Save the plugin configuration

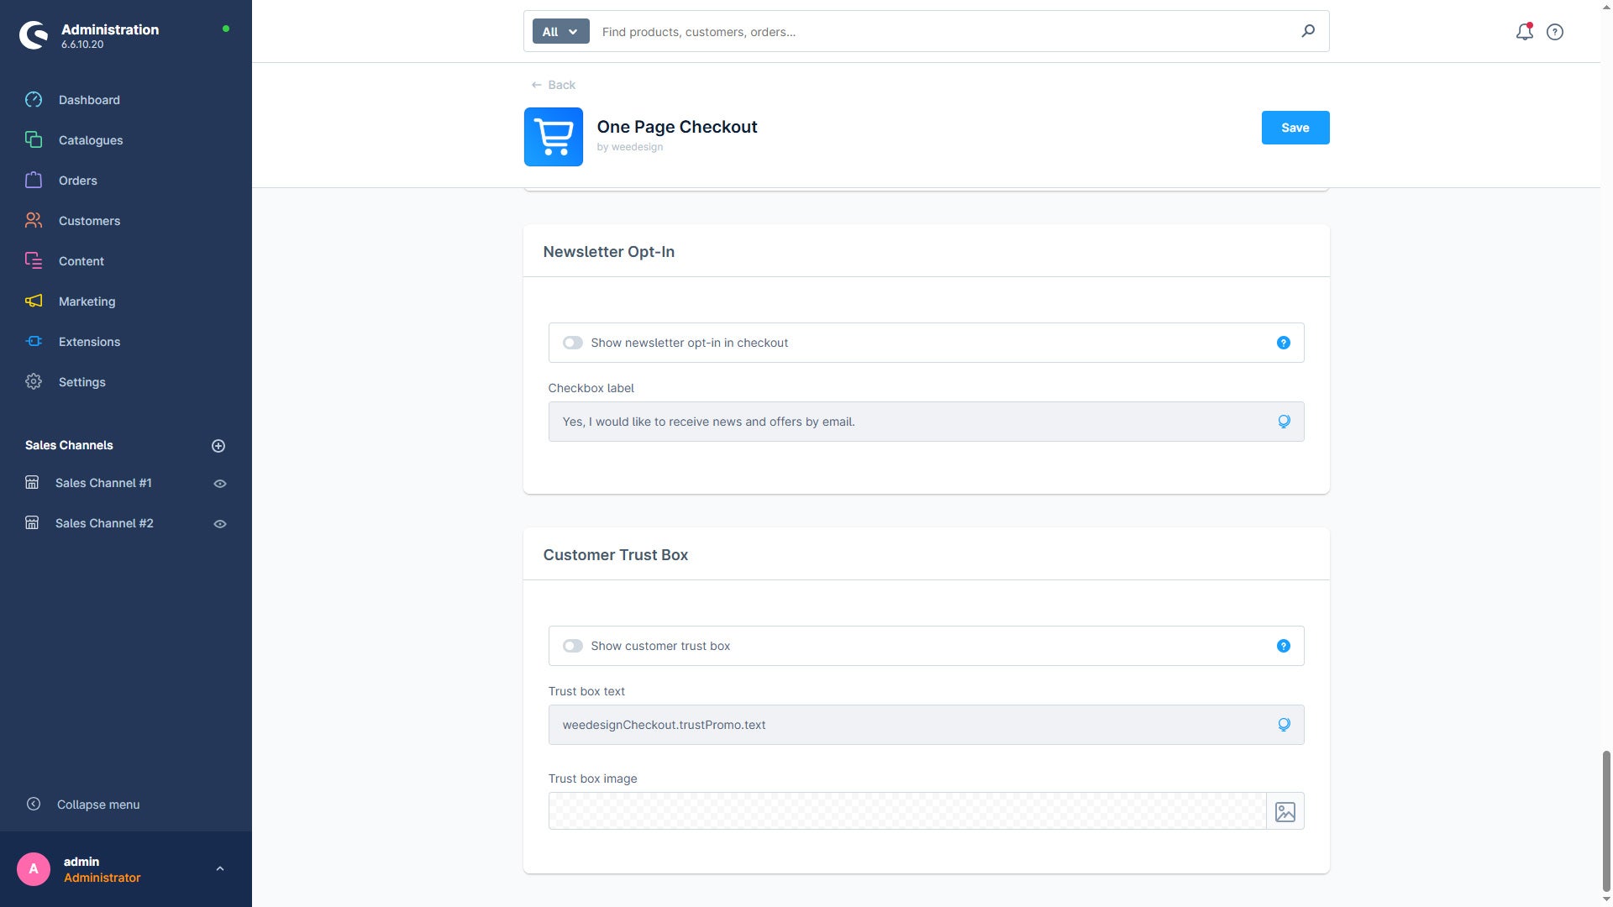[1295, 128]
